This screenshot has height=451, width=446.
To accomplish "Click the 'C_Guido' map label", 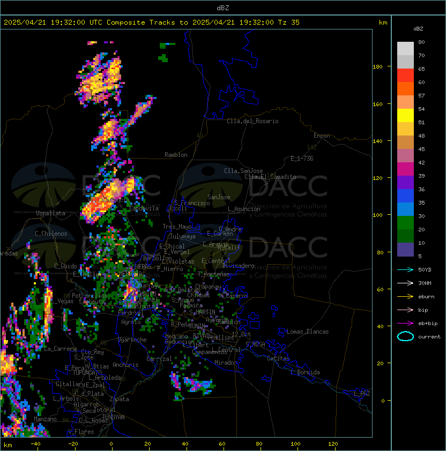I will pos(65,266).
